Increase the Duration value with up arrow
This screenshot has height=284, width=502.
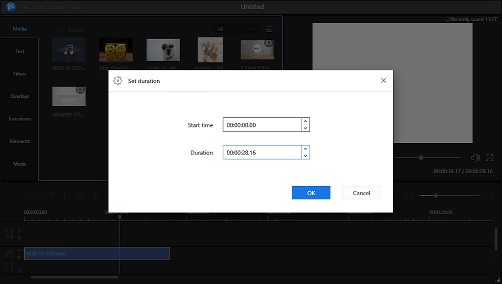pyautogui.click(x=305, y=149)
